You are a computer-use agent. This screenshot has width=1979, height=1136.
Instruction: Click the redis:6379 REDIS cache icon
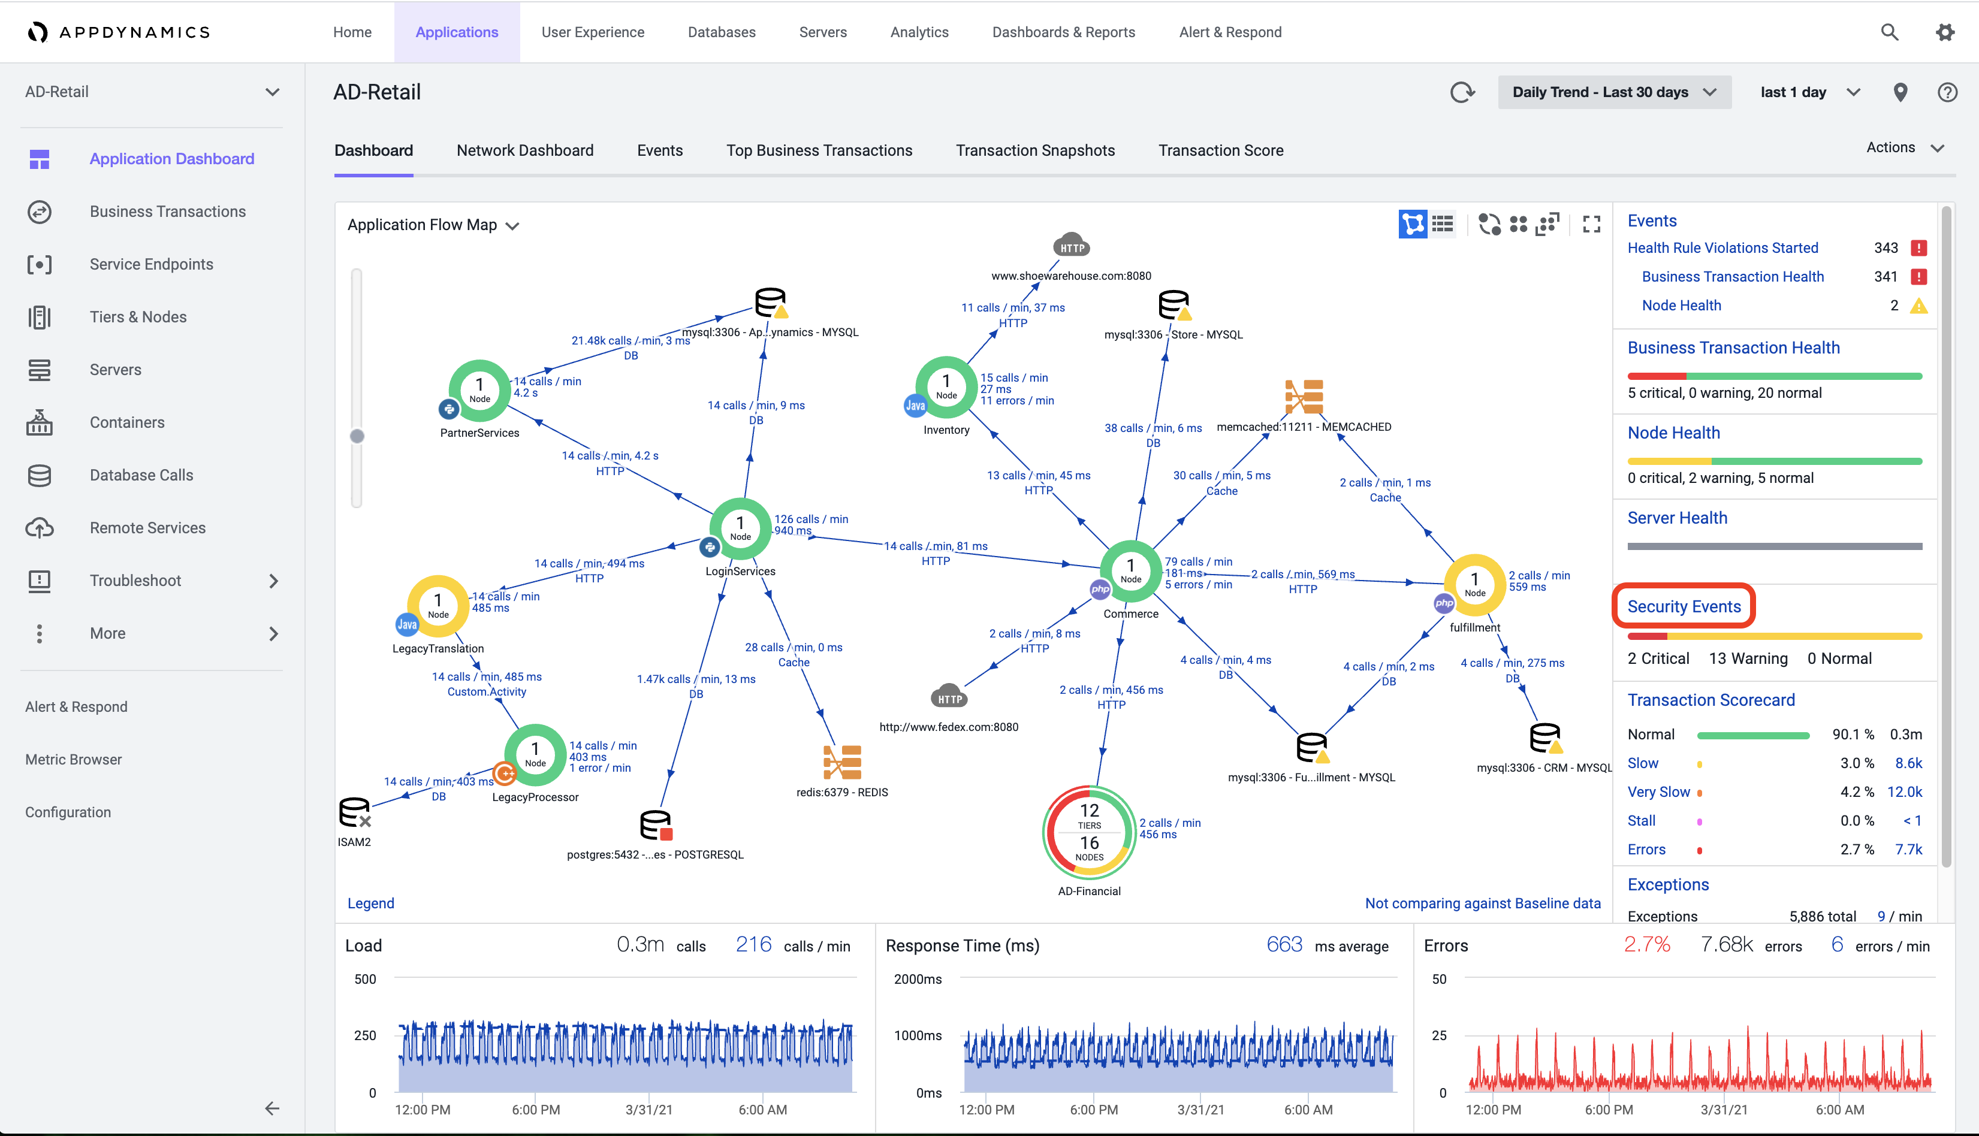coord(842,762)
